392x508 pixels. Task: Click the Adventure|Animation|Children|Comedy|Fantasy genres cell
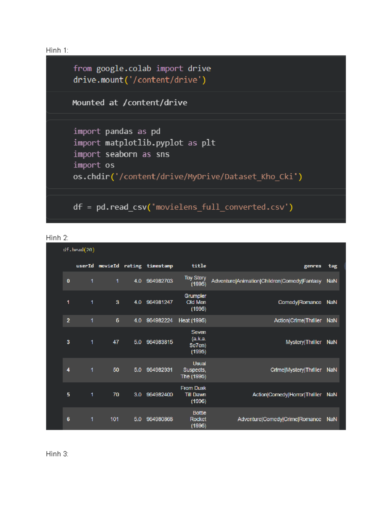pos(266,281)
